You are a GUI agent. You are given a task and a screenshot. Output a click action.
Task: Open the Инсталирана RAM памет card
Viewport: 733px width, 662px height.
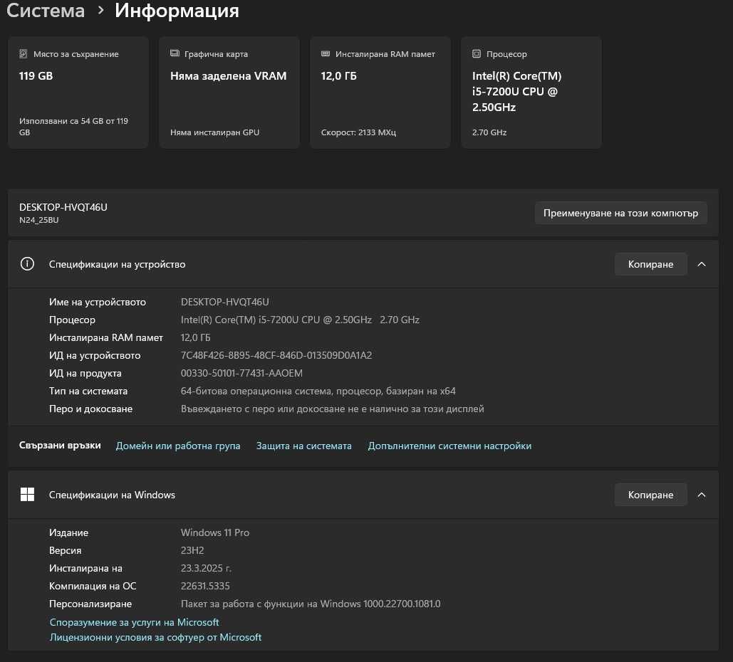(x=380, y=93)
